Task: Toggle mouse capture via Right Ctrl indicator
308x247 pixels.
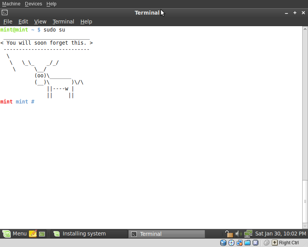Action: (x=275, y=242)
